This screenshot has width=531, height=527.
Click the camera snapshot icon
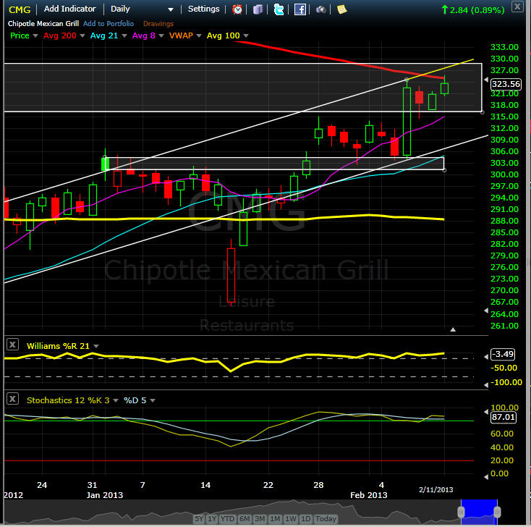coord(320,9)
